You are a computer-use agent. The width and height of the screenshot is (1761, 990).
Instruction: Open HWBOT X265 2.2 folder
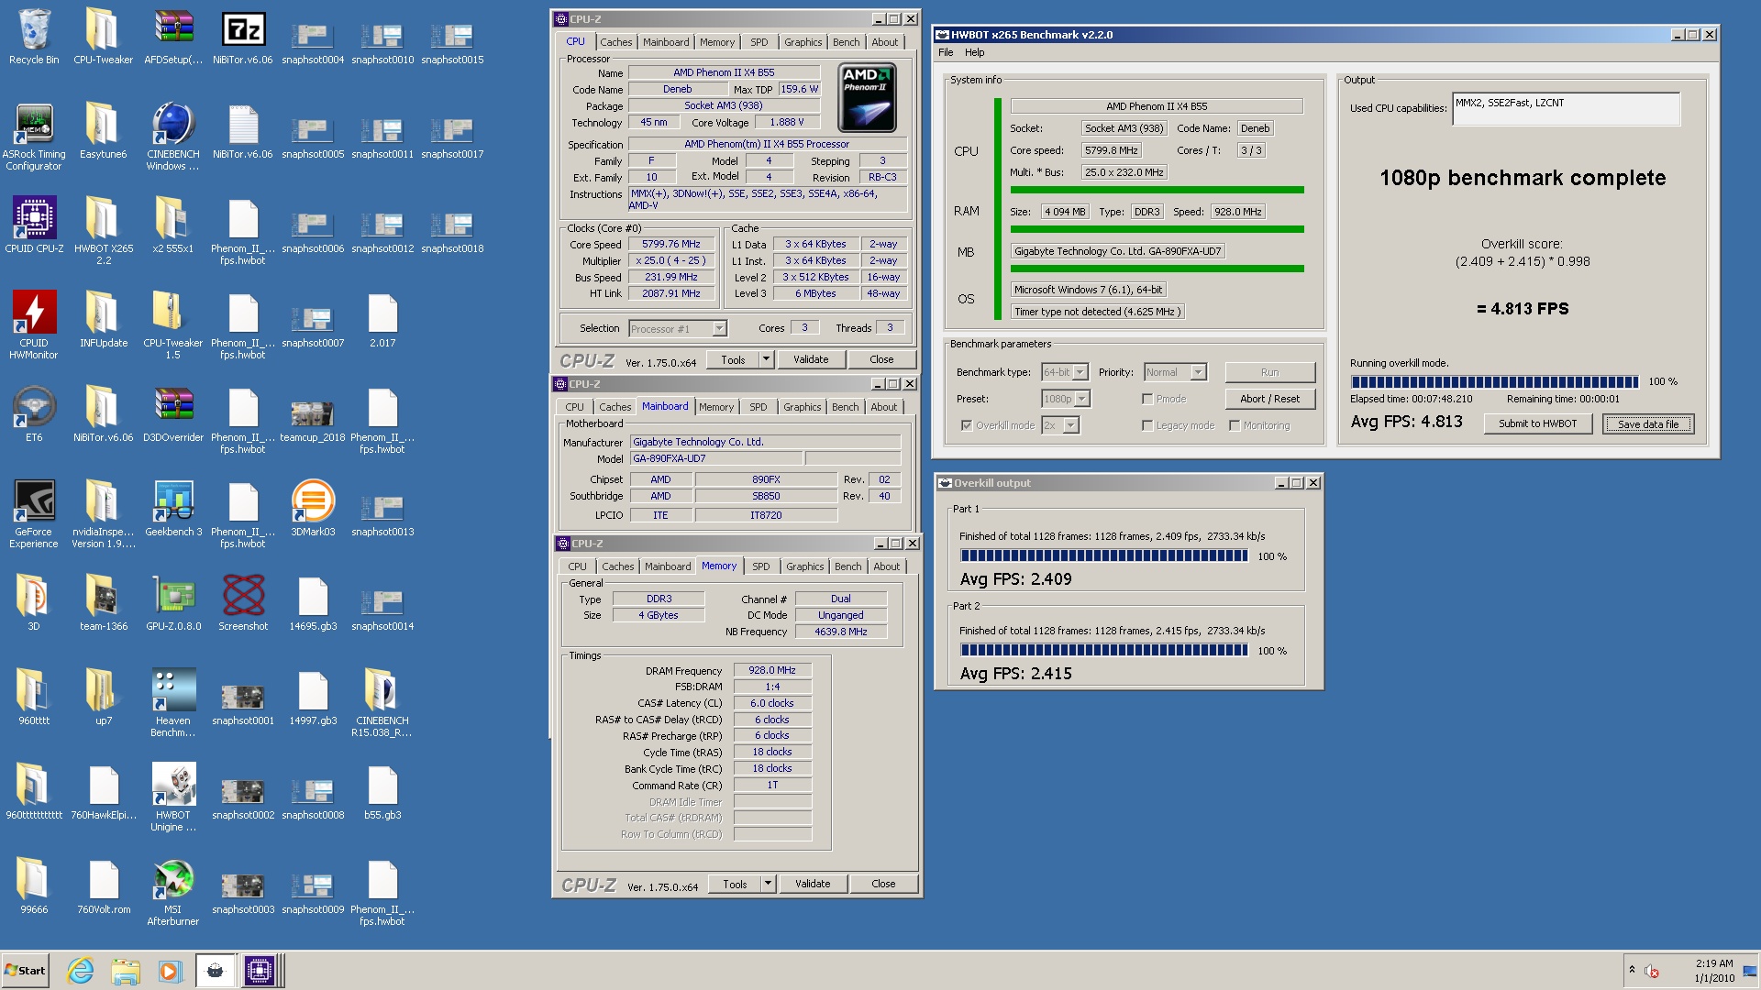[103, 230]
